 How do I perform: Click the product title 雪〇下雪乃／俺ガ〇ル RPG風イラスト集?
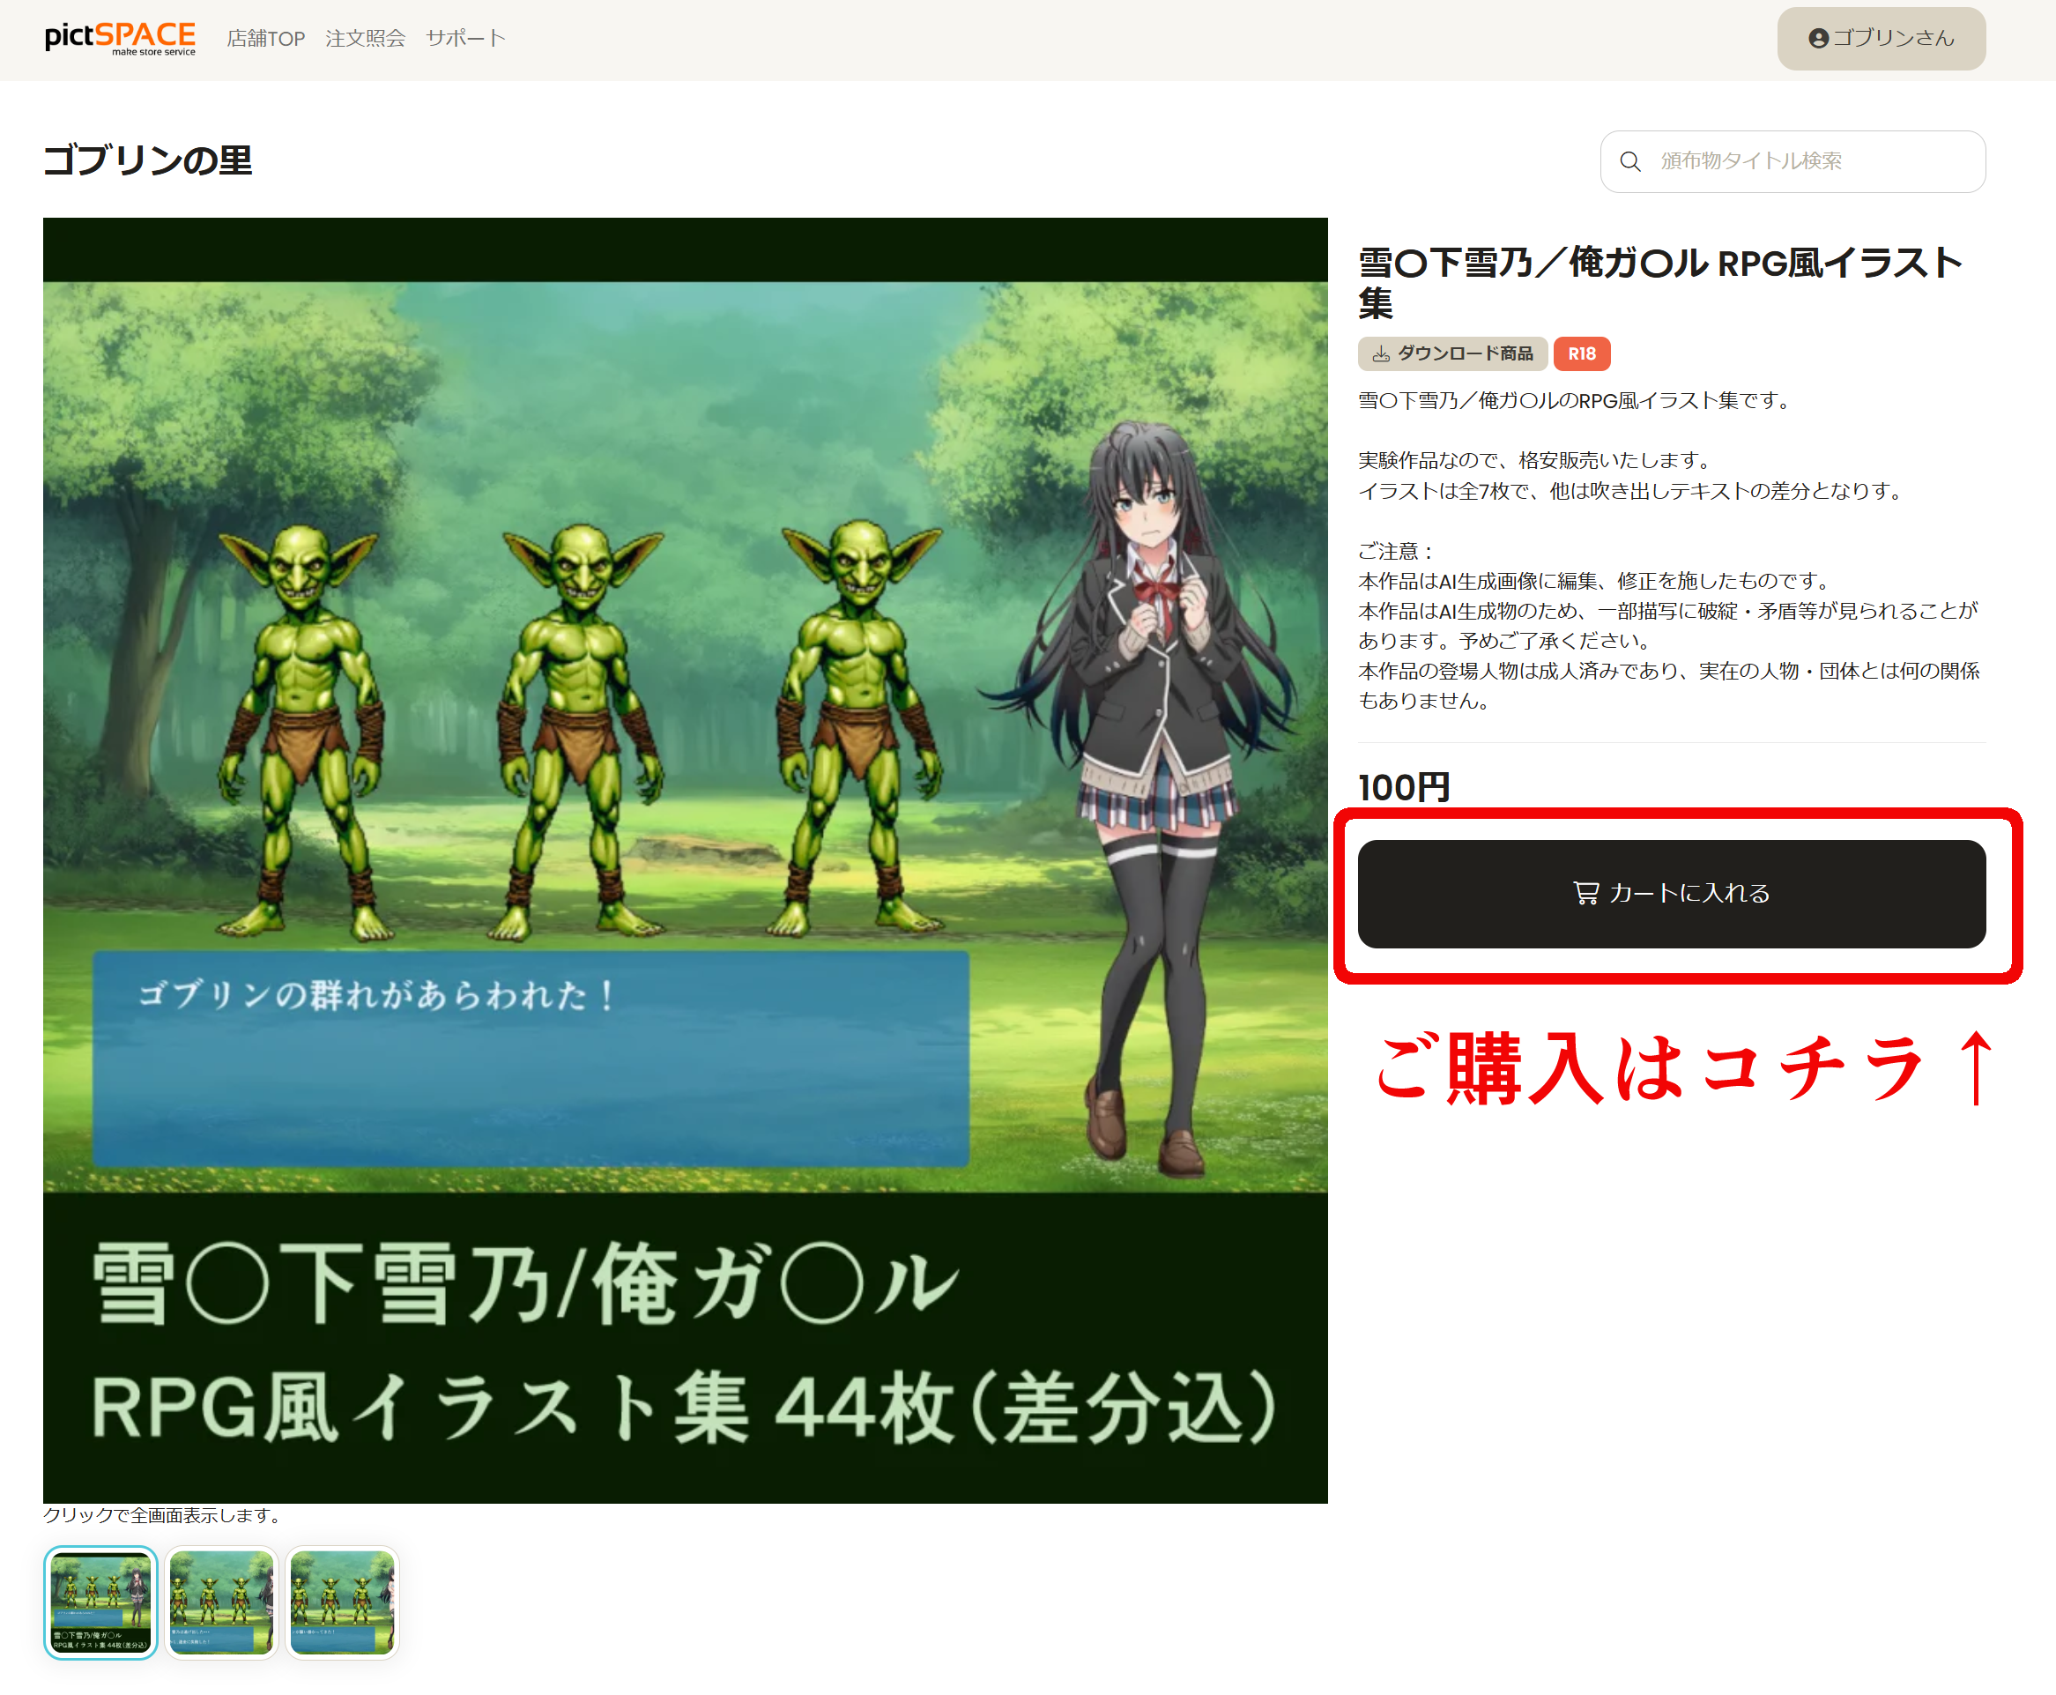pyautogui.click(x=1659, y=282)
